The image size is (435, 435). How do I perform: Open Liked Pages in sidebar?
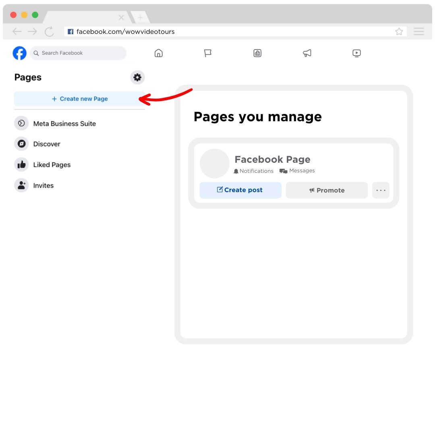tap(42, 165)
